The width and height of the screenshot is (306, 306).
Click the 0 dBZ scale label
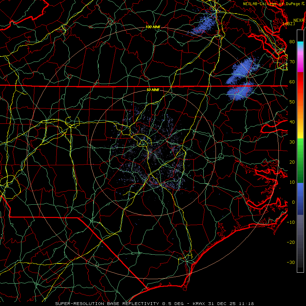coord(293,202)
